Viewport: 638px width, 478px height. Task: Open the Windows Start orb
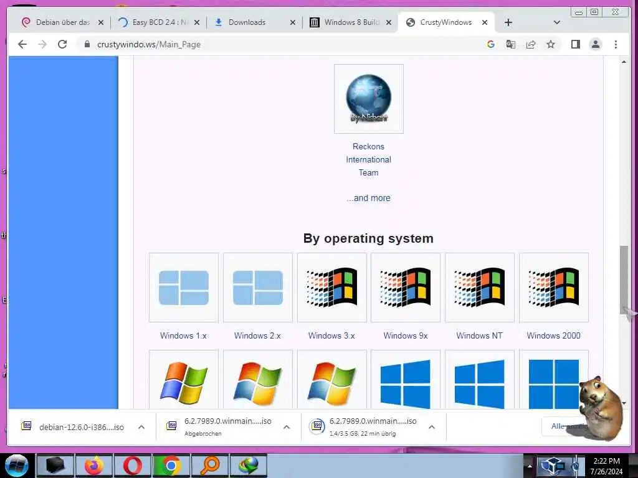coord(17,466)
